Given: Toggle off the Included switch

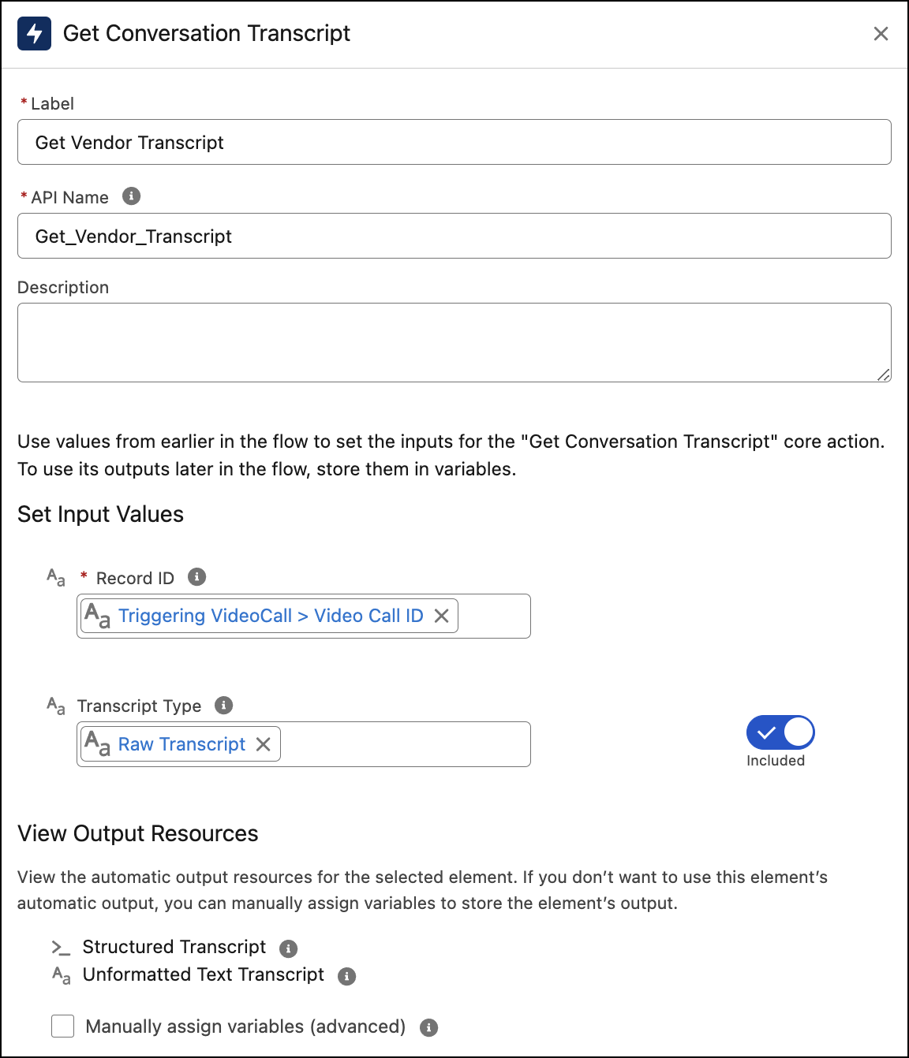Looking at the screenshot, I should (780, 732).
